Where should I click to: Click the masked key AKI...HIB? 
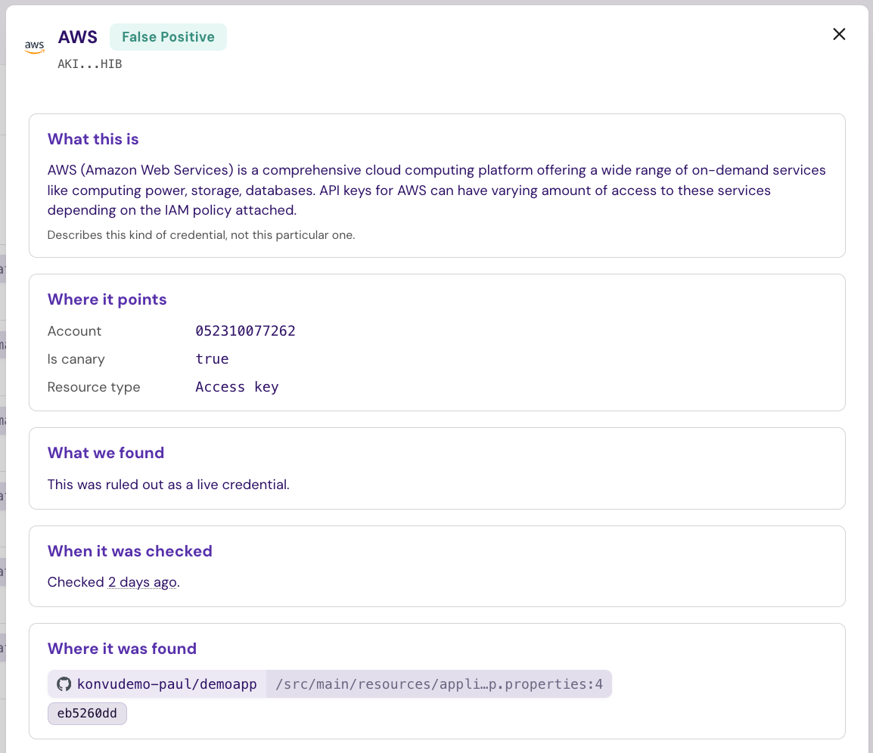tap(89, 64)
